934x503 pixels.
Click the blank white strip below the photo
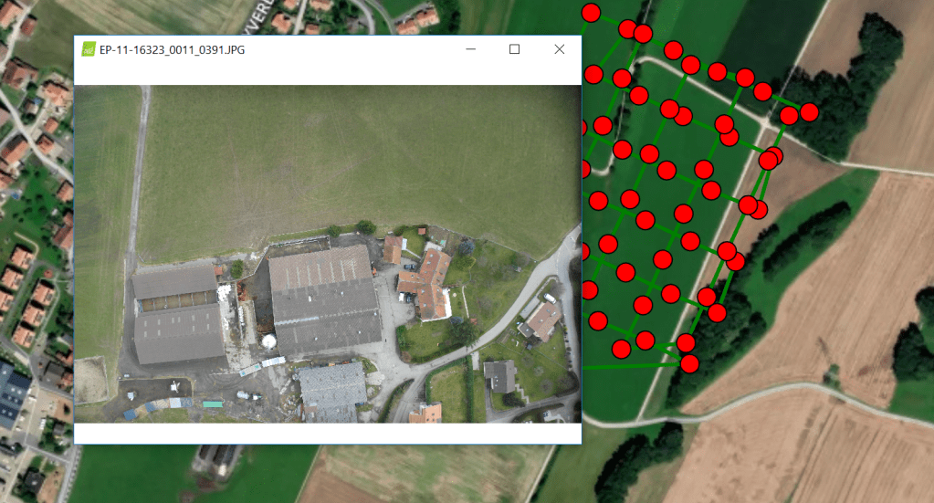328,433
